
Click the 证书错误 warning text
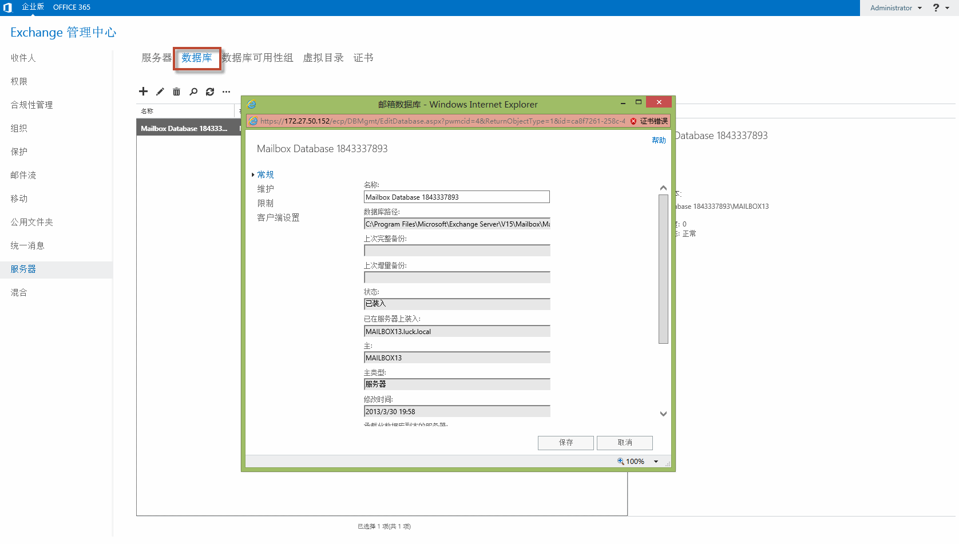point(653,121)
